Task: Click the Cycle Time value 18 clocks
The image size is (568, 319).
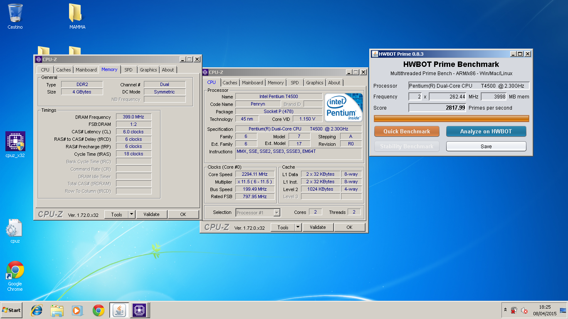Action: 133,154
